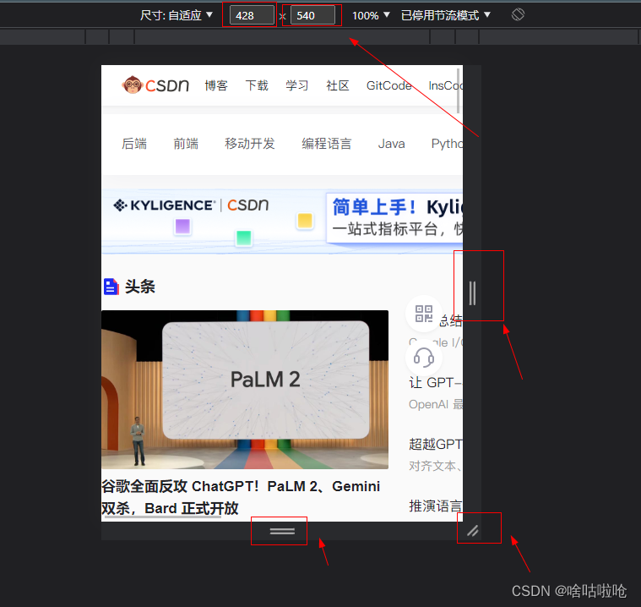Screen dimensions: 641x607
Task: Open the 社区 nav item
Action: pyautogui.click(x=337, y=85)
